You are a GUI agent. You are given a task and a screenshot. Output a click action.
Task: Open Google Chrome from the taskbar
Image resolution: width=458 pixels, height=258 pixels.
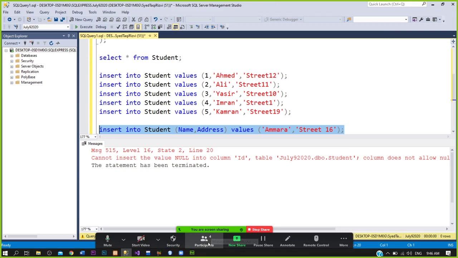tap(71, 253)
